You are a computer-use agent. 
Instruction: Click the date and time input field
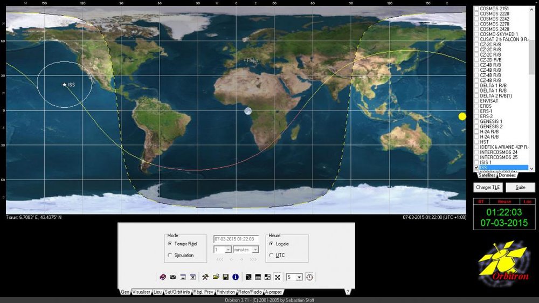[x=236, y=239]
